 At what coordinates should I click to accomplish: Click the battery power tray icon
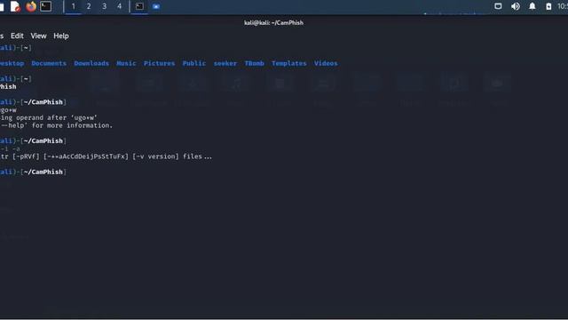pos(548,6)
